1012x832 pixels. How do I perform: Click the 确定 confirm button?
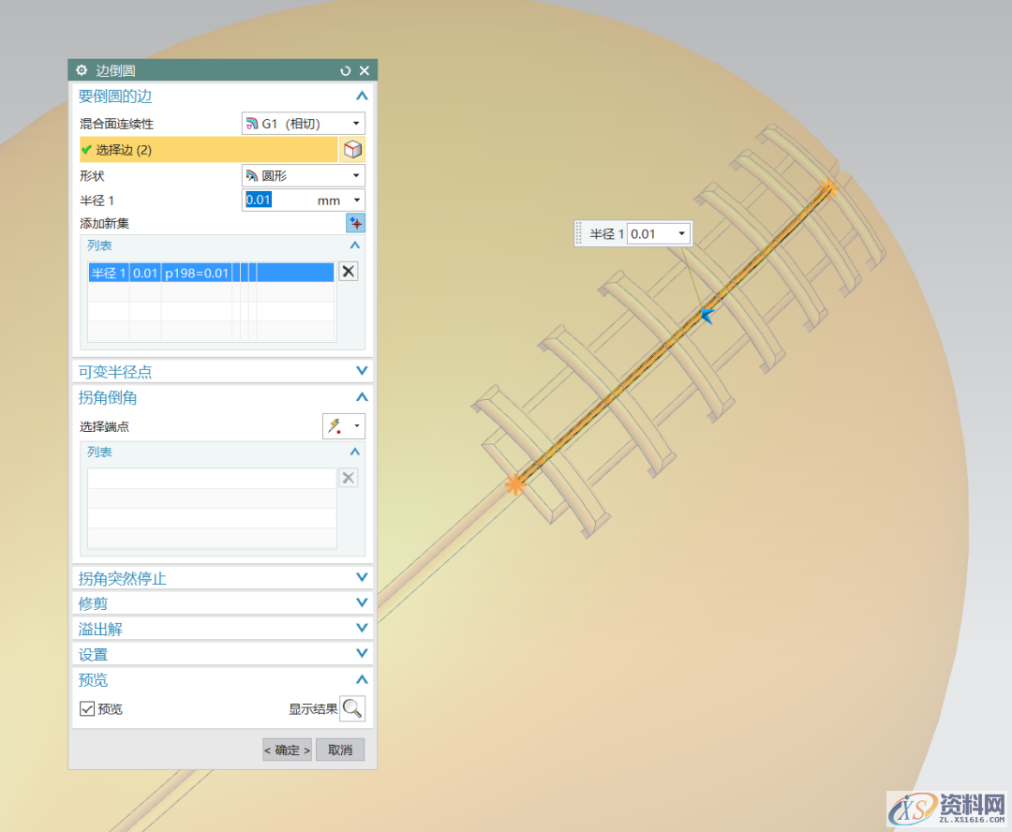tap(287, 750)
